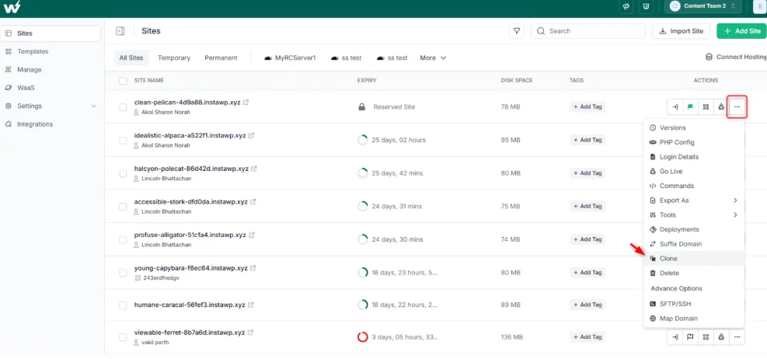Screen dimensions: 767x359
Task: Click the rocket go-live icon for viewable-ferret
Action: pyautogui.click(x=721, y=337)
